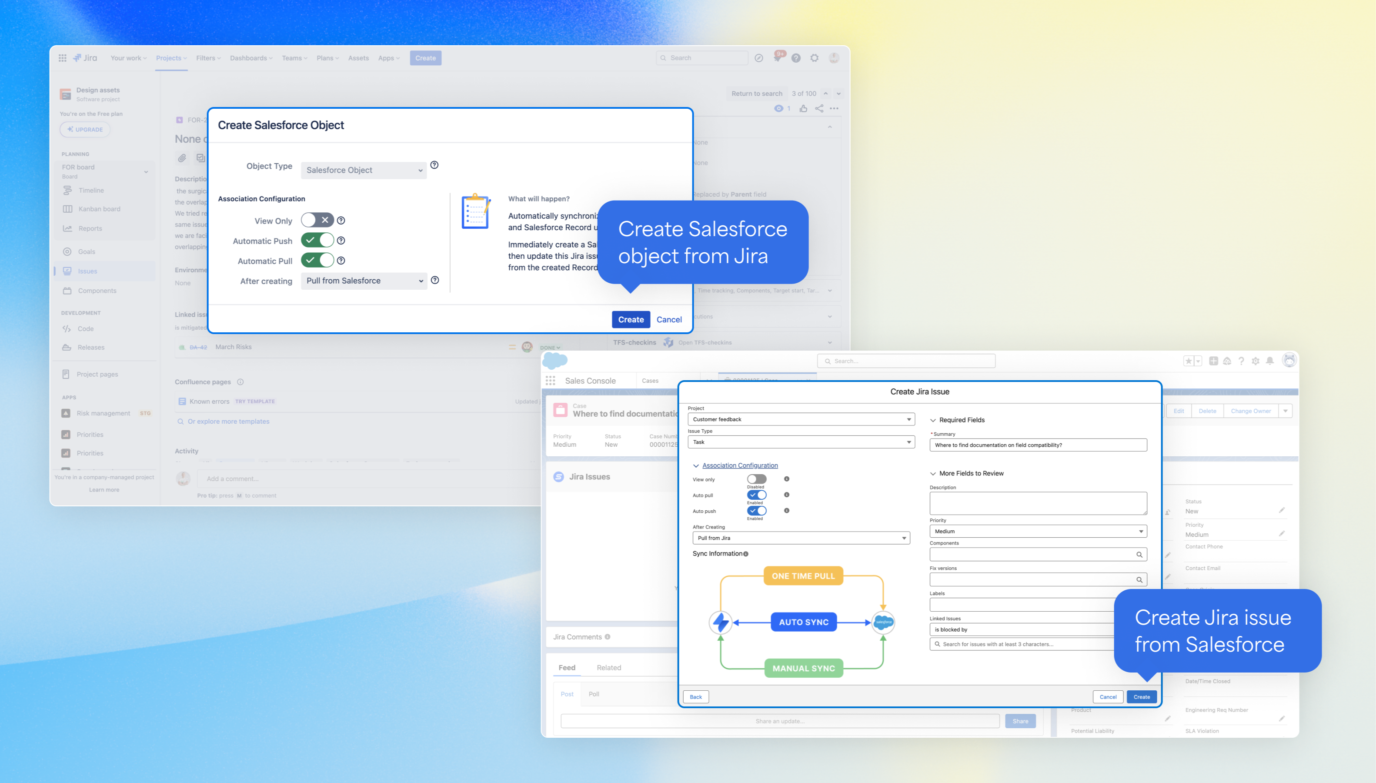Open the Issue Type Task dropdown

point(801,442)
